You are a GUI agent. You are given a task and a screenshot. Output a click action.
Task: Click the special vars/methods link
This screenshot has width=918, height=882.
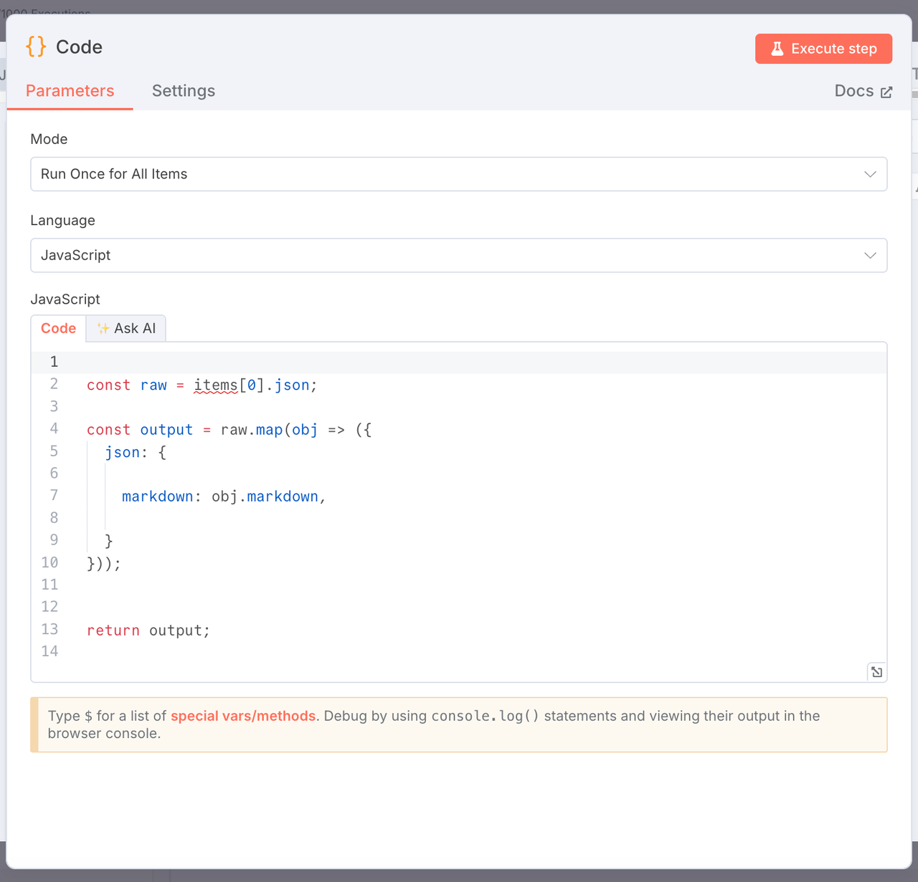coord(243,716)
